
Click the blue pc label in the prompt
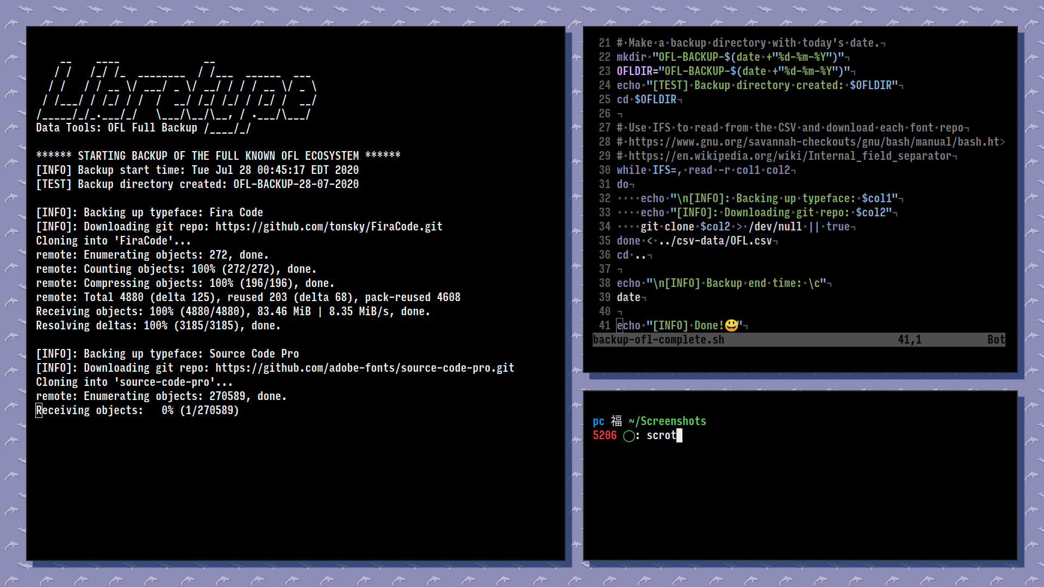click(x=598, y=421)
